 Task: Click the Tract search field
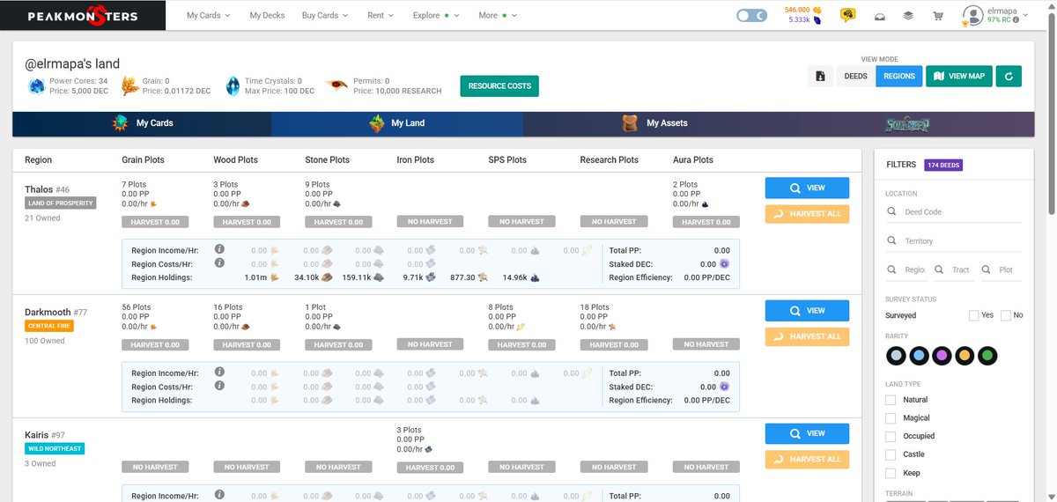coord(953,269)
